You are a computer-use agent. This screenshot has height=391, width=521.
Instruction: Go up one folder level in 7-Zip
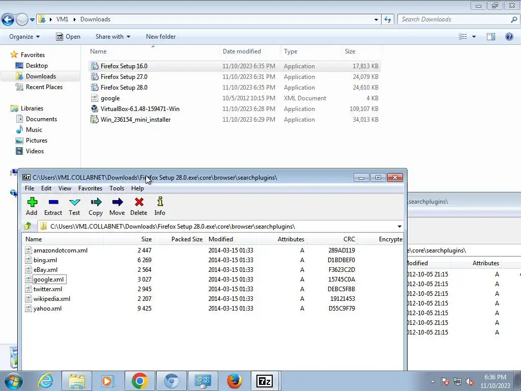coord(28,227)
